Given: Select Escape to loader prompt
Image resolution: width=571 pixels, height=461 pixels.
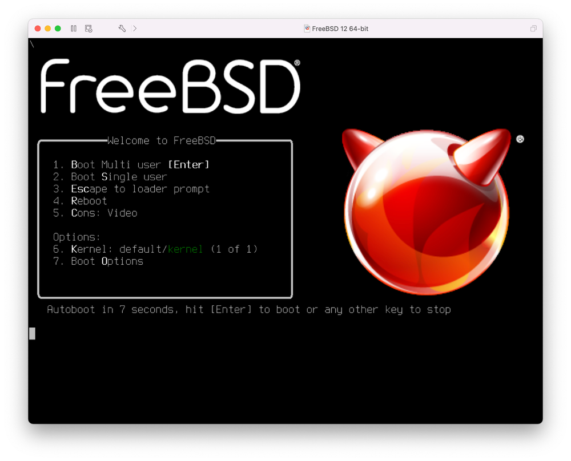Looking at the screenshot, I should [140, 189].
